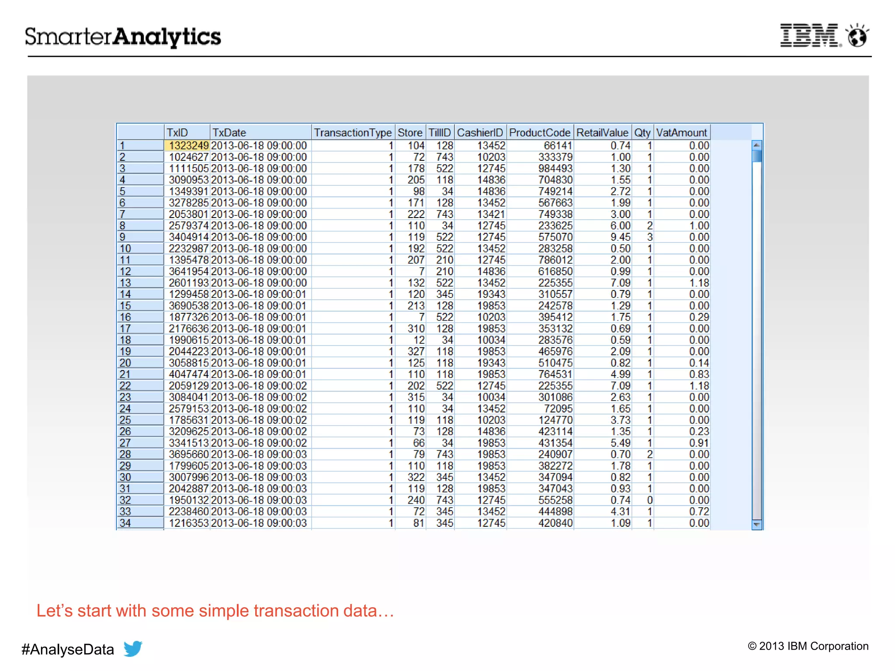Click ProductCode cell 66141
Screen dimensions: 895x671
coord(540,145)
